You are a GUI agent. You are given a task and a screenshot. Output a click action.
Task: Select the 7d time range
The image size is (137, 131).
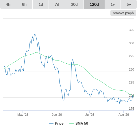coord(57,4)
